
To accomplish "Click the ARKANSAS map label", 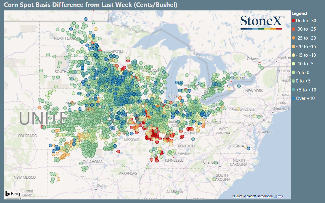I will point(128,173).
